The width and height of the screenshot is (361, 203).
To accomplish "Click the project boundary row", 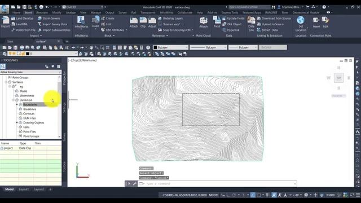I will (x=30, y=148).
